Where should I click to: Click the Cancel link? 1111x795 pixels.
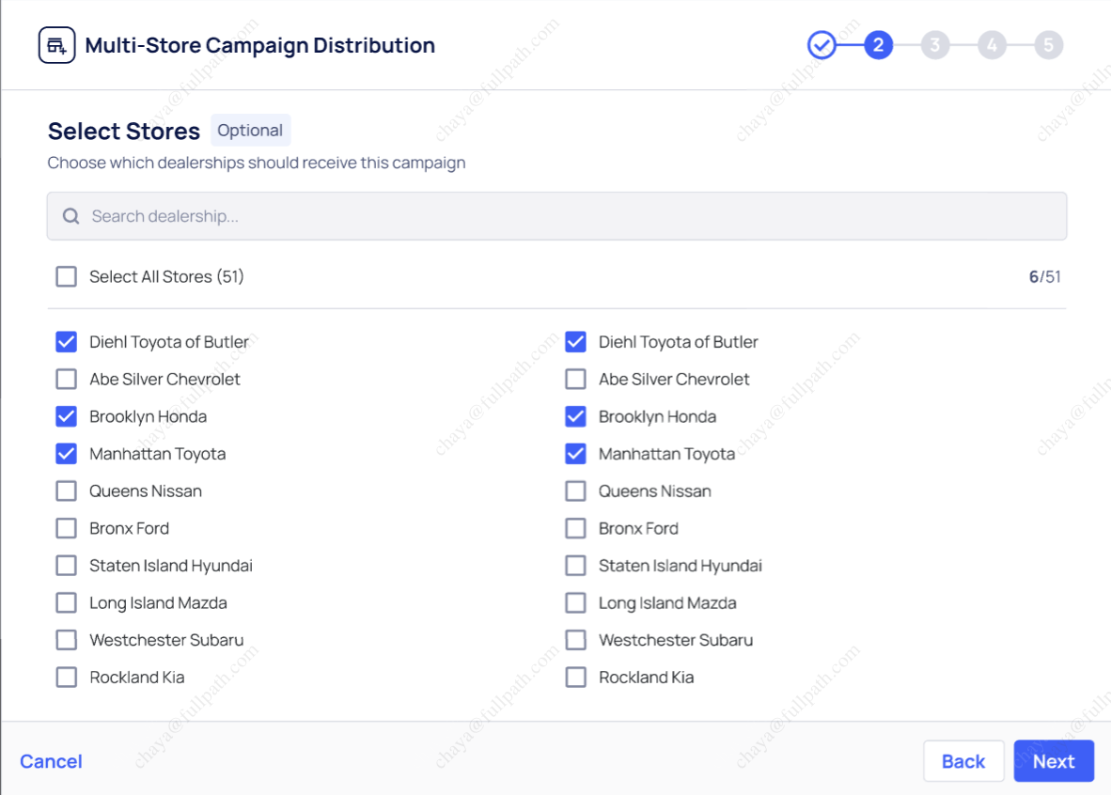click(51, 761)
